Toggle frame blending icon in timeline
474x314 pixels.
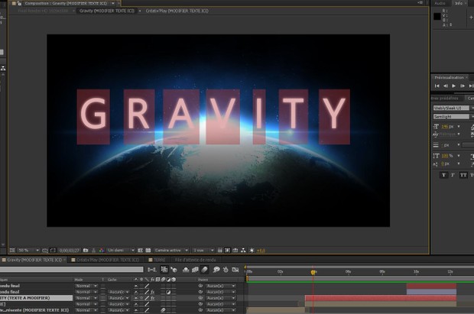(x=195, y=270)
